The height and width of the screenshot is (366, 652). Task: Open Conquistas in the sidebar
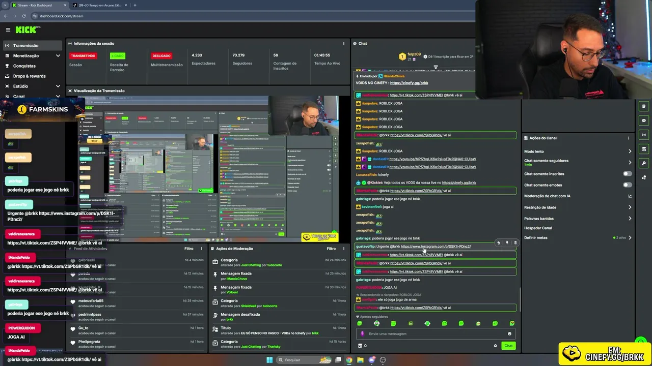coord(24,66)
